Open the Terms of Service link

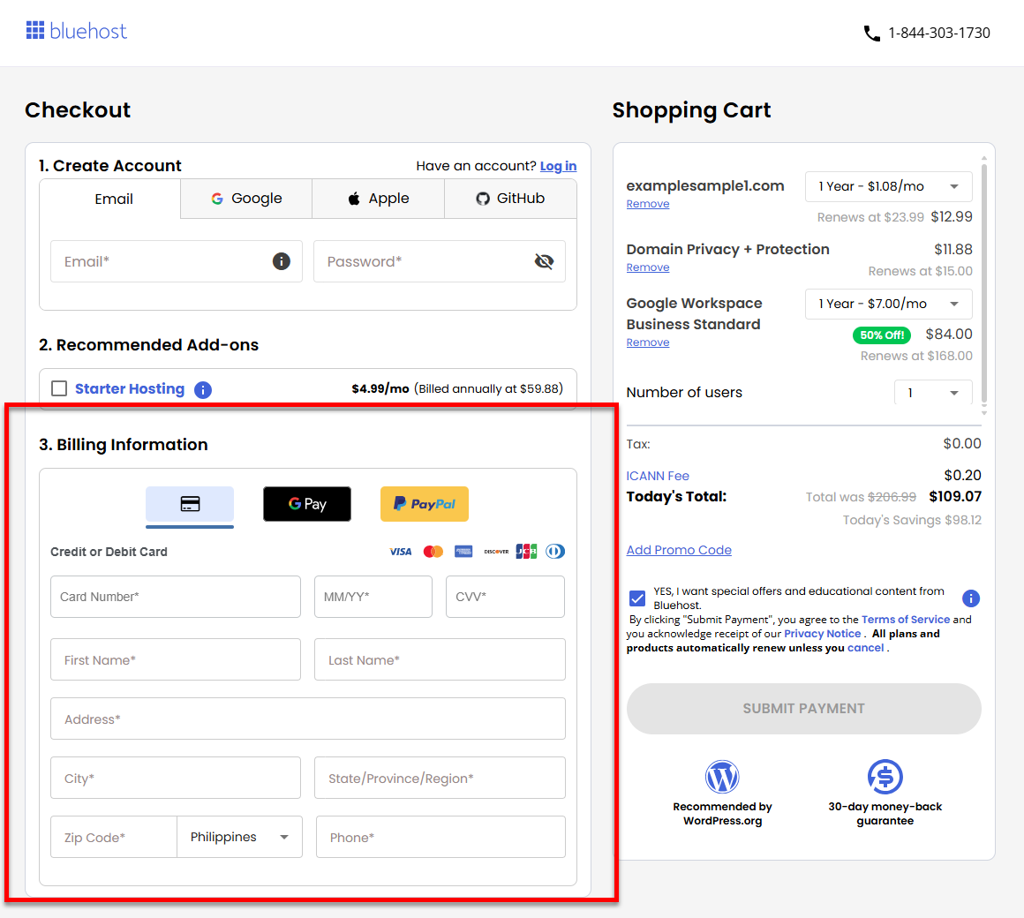(x=906, y=620)
